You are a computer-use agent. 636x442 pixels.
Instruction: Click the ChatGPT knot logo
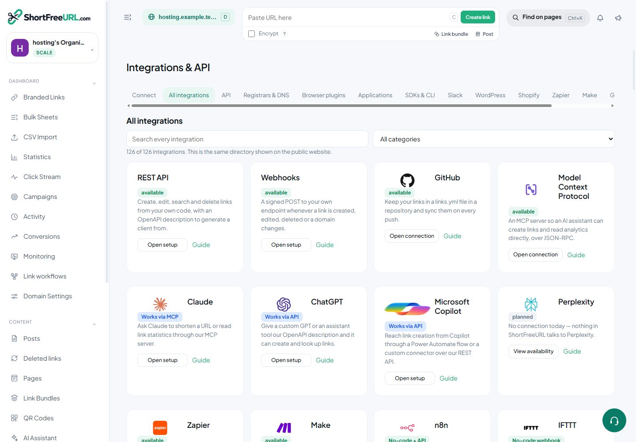pyautogui.click(x=284, y=305)
